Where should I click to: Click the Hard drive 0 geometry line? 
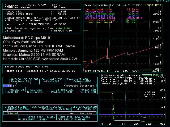pyautogui.click(x=36, y=24)
